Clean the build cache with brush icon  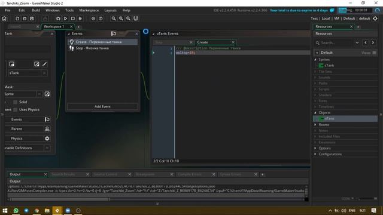[80, 19]
